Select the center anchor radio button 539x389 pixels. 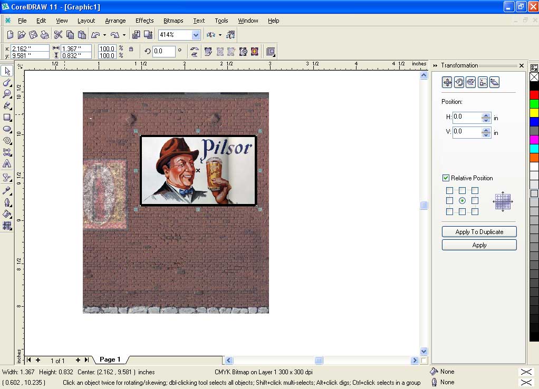click(x=462, y=201)
